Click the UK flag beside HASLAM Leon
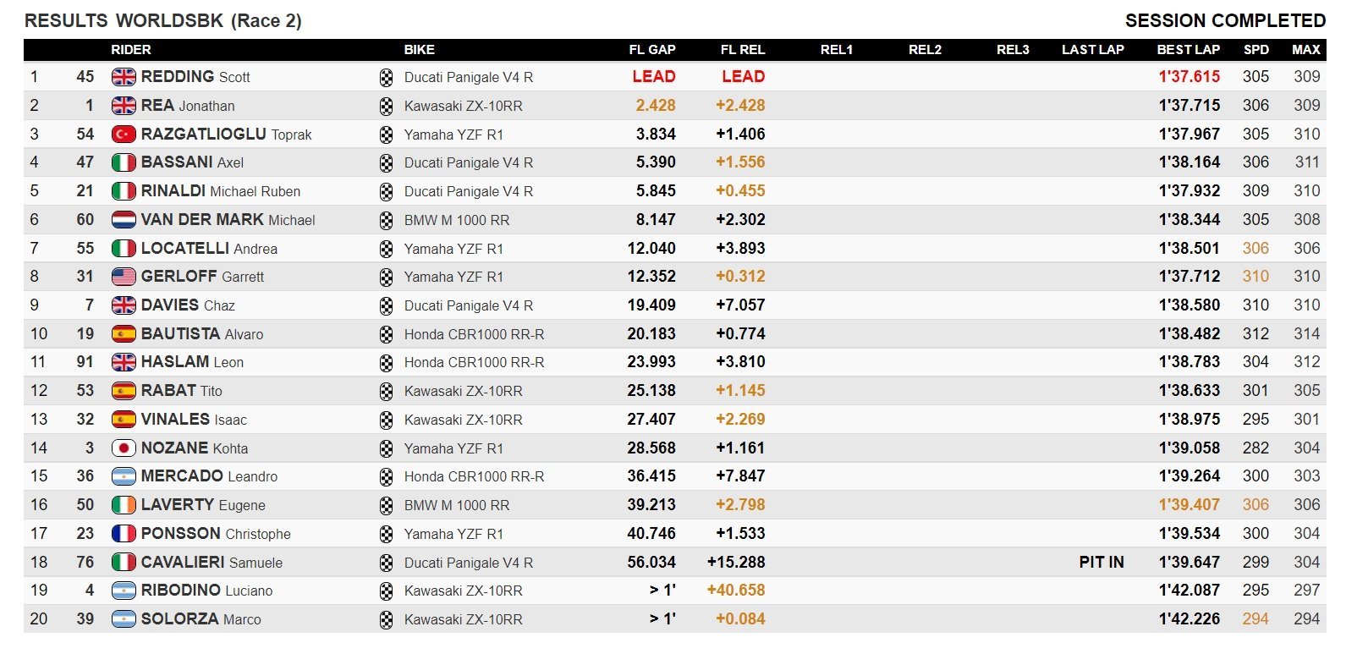The image size is (1368, 654). (124, 362)
